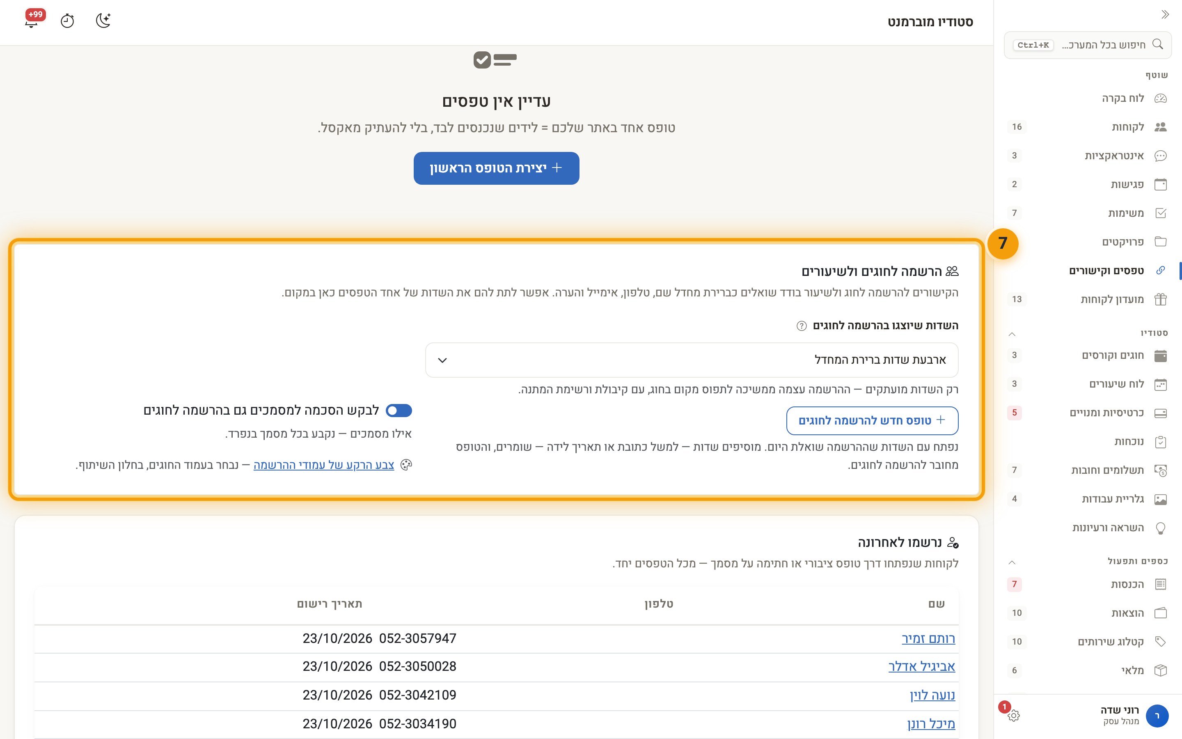Collapse the סטודיו sidebar section
The width and height of the screenshot is (1182, 739).
(x=1012, y=334)
